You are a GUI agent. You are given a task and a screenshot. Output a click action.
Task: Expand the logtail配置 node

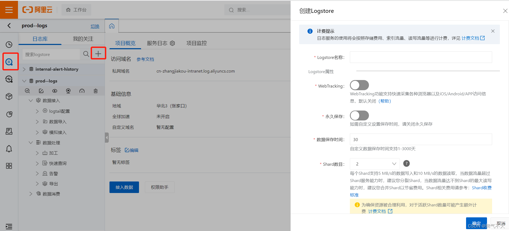tap(37, 111)
